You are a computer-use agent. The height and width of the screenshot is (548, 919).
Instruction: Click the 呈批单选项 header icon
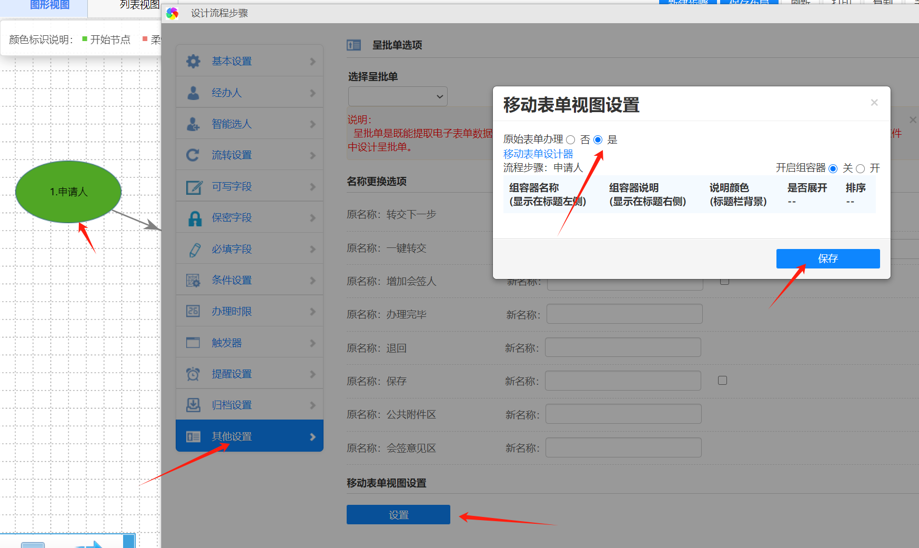(354, 45)
